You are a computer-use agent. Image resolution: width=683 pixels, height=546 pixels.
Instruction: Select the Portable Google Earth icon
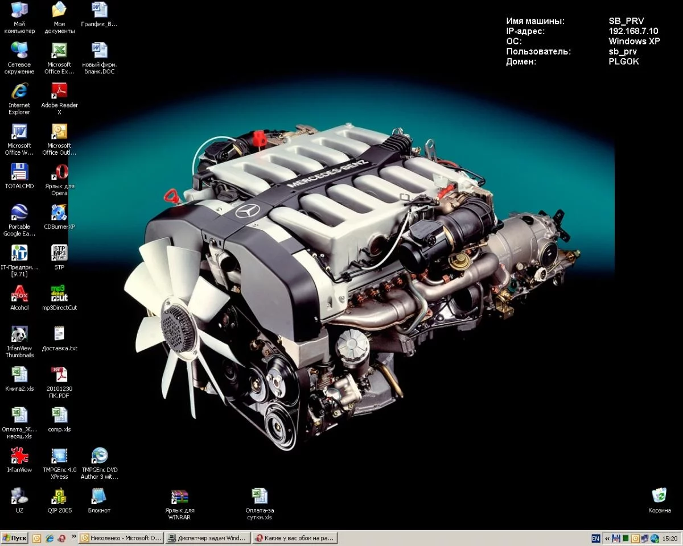click(19, 213)
